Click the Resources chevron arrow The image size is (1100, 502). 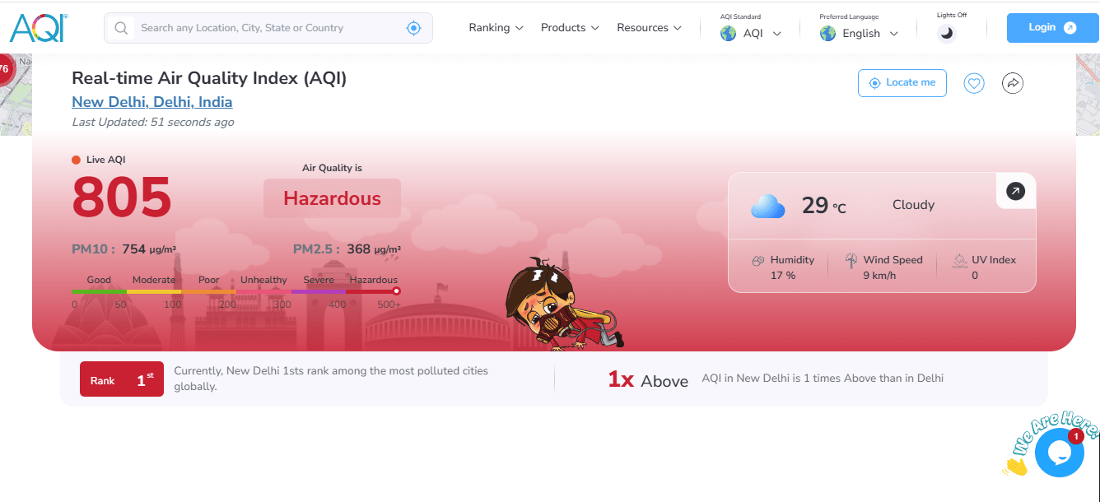pyautogui.click(x=677, y=28)
